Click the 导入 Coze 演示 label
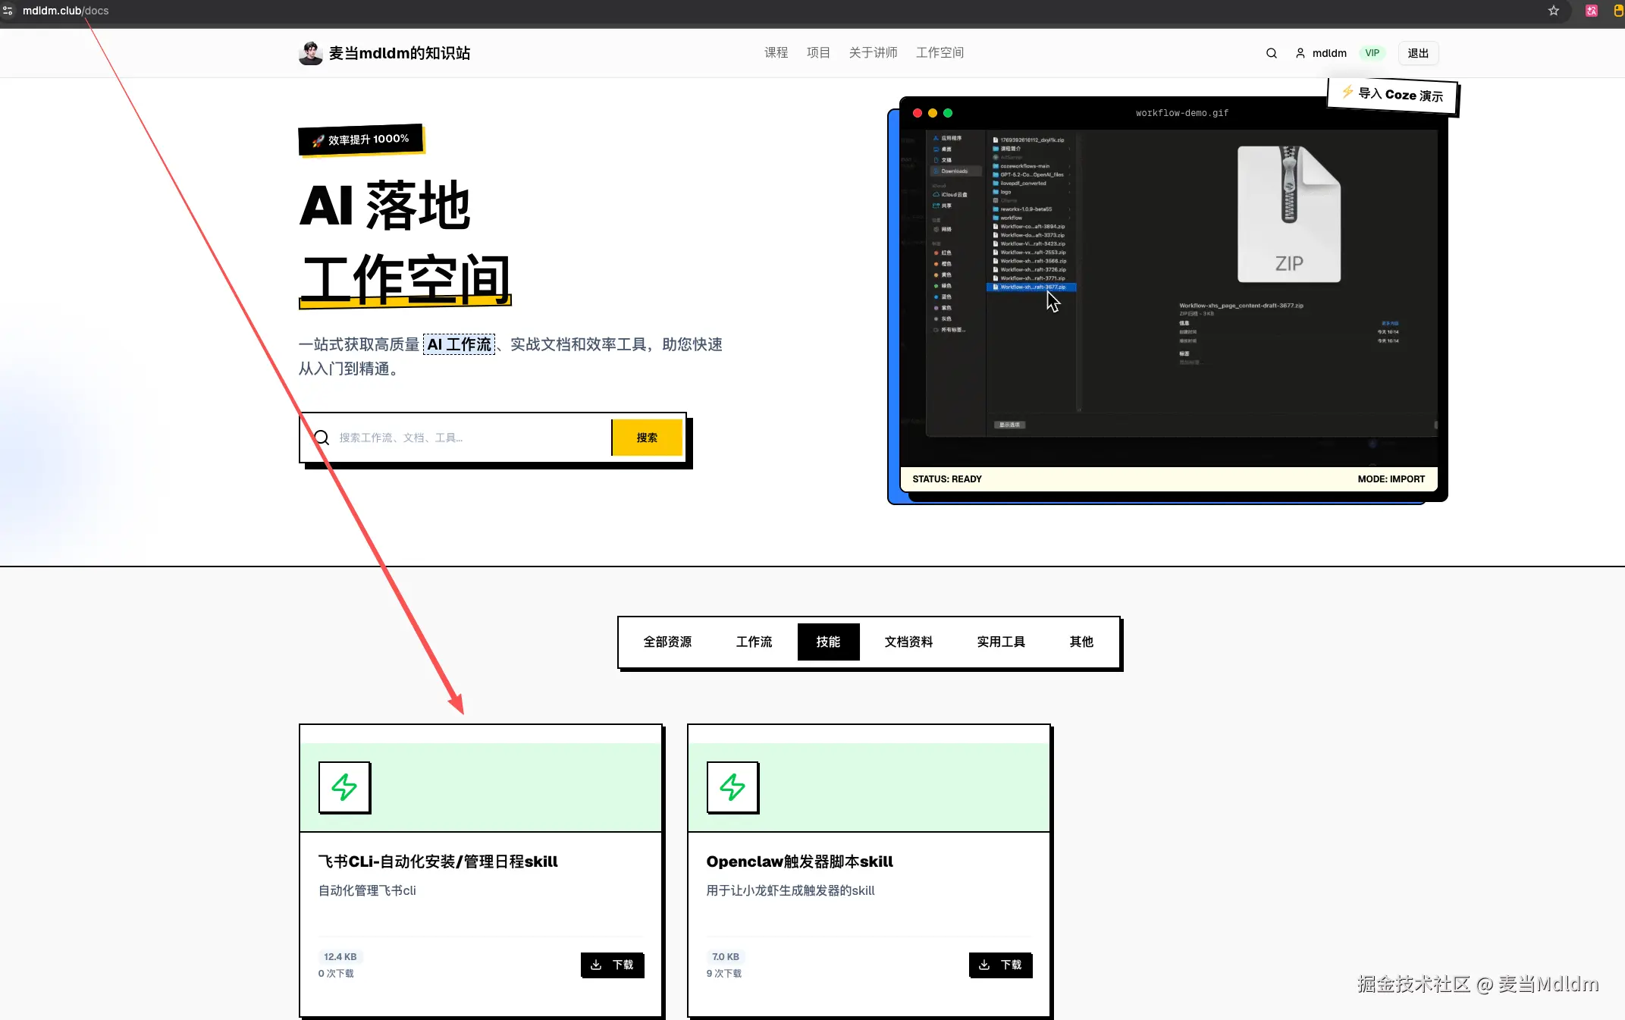Screen dimensions: 1625x1020 tap(1393, 95)
